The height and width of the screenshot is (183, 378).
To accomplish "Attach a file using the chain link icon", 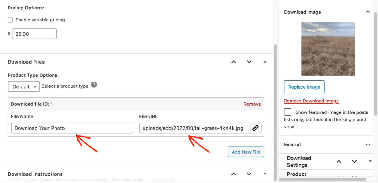I will (255, 128).
